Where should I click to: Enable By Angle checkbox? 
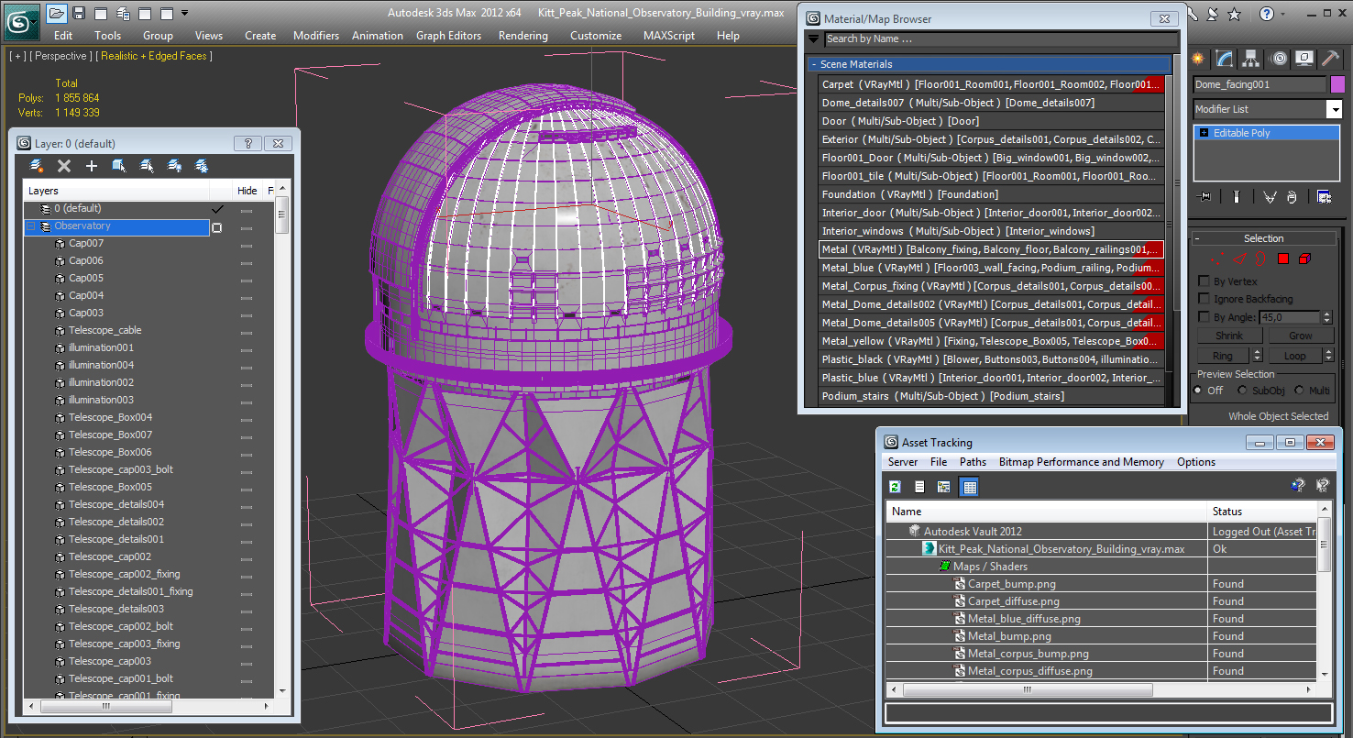click(x=1204, y=317)
